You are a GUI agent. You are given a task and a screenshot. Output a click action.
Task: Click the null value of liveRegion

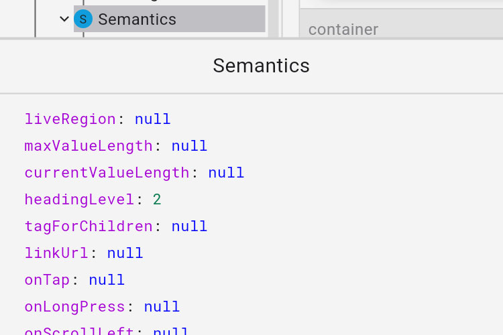(152, 119)
